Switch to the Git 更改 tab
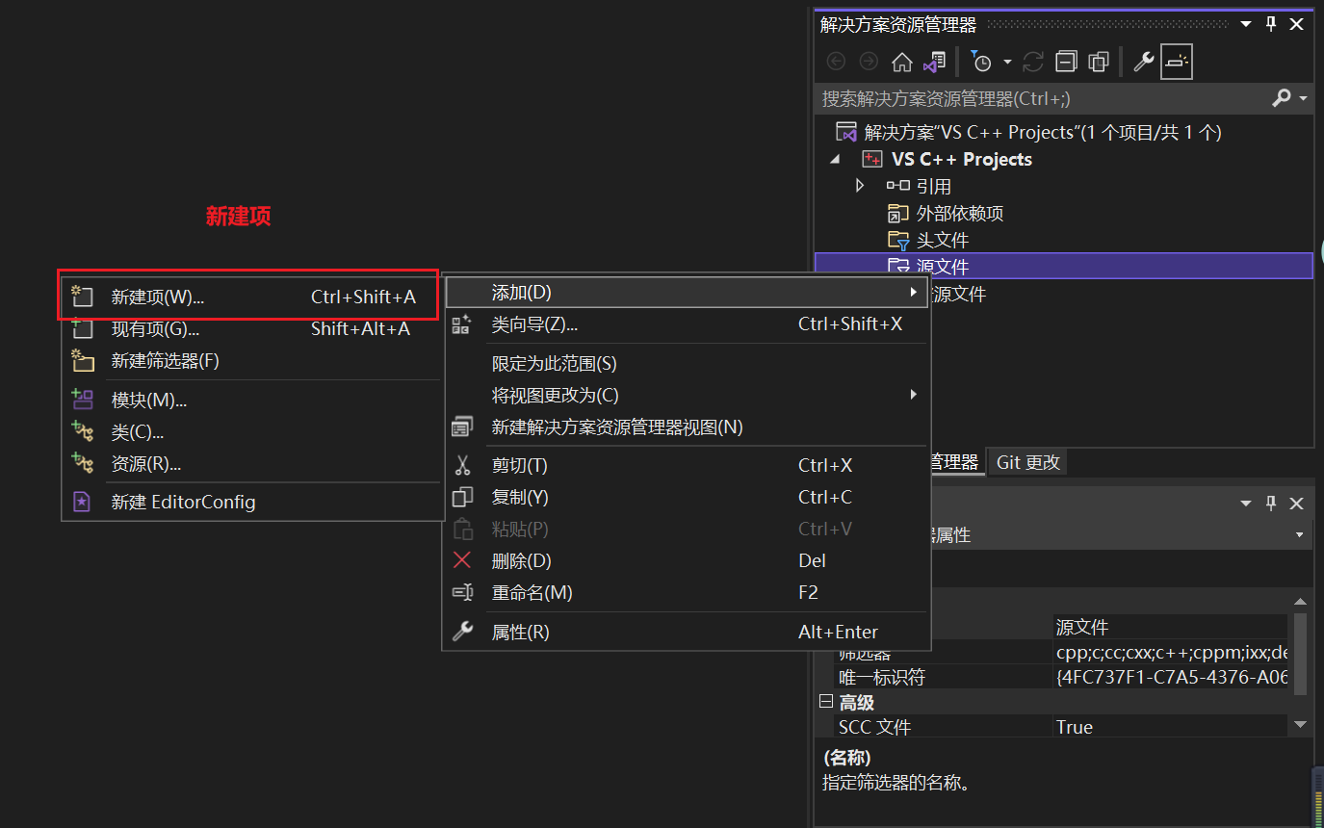1324x828 pixels. point(1028,462)
